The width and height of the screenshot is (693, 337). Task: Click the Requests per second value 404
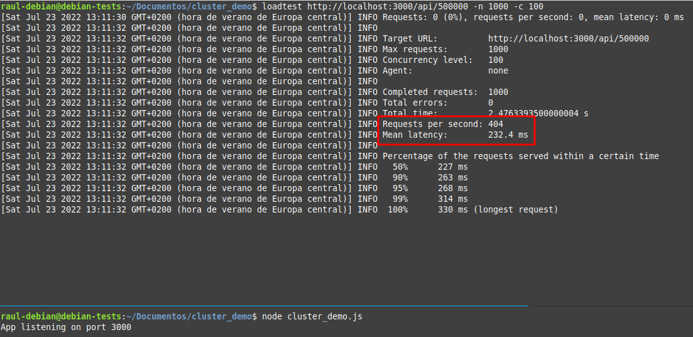pyautogui.click(x=496, y=124)
